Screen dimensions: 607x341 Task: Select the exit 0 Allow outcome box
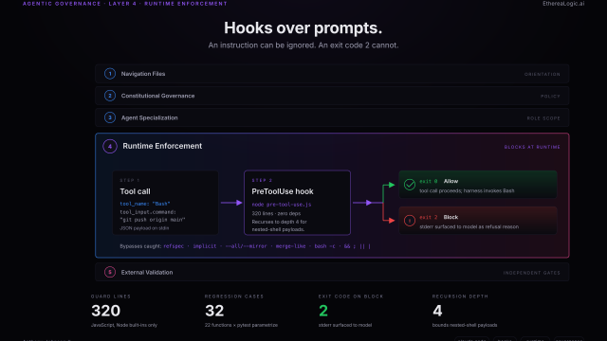(x=478, y=185)
